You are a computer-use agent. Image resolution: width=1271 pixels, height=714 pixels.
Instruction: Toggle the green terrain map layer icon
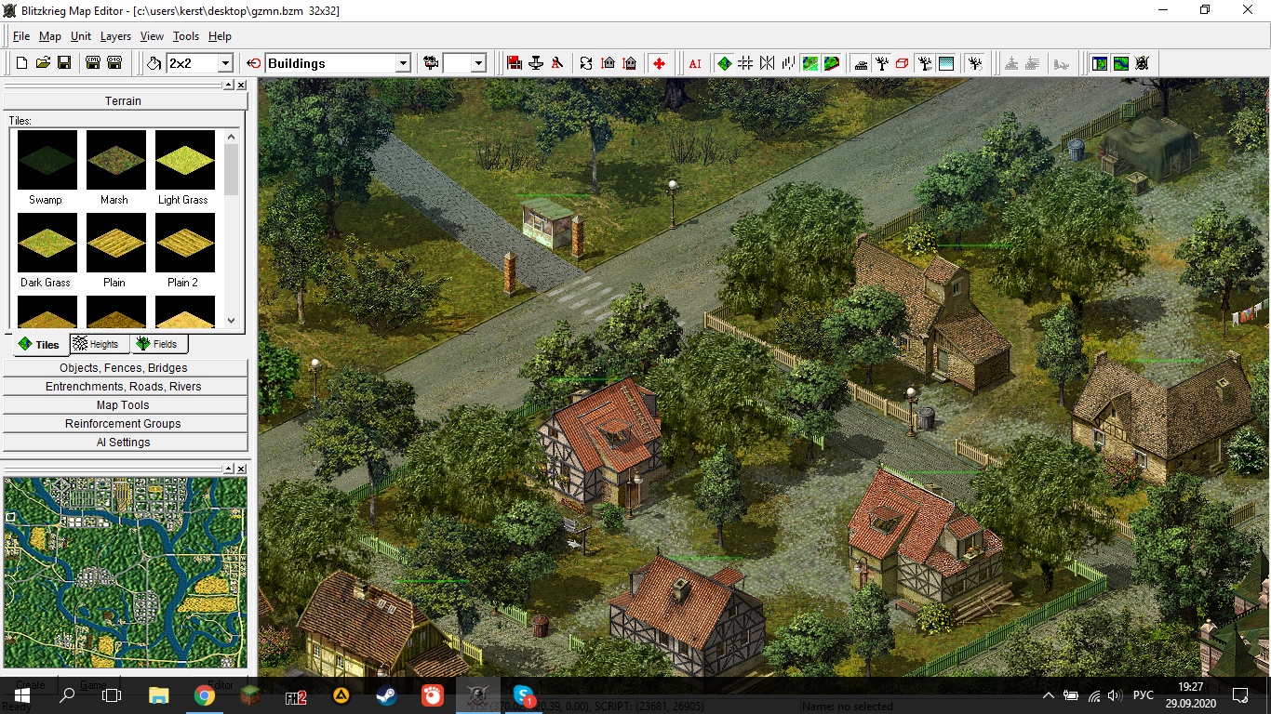pos(810,63)
